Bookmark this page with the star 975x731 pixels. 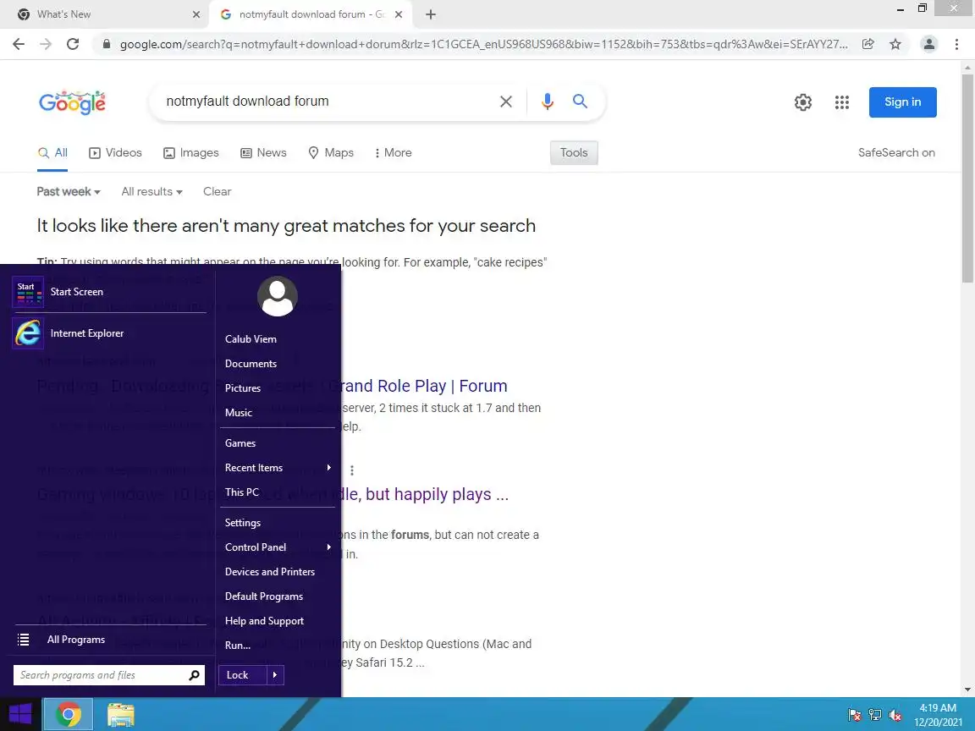tap(895, 44)
